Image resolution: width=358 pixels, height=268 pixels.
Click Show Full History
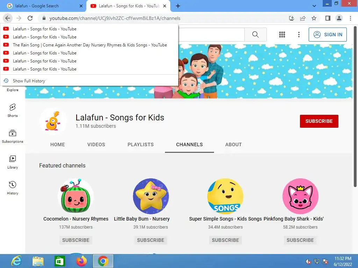point(89,81)
